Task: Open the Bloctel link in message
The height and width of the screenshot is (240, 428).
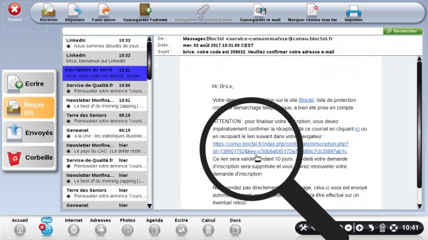Action: click(307, 100)
